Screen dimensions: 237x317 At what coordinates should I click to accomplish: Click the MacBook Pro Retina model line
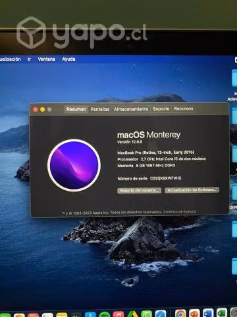[x=156, y=153]
